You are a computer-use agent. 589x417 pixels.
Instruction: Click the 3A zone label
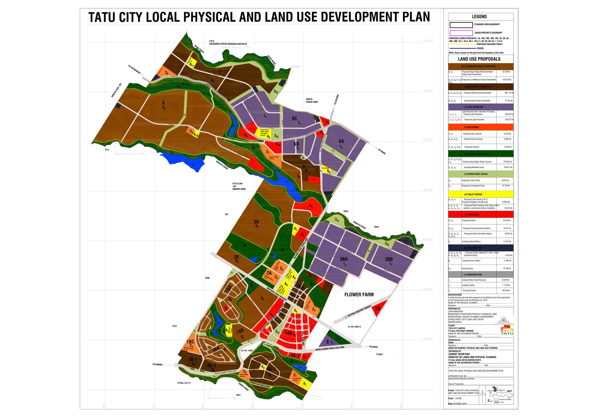point(256,222)
